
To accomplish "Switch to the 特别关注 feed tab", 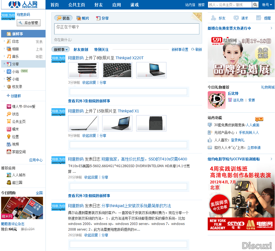I will (101, 49).
